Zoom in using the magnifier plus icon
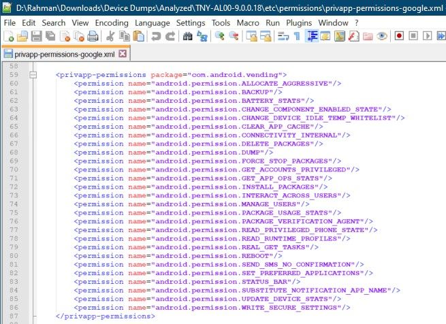The image size is (446, 324). [219, 36]
